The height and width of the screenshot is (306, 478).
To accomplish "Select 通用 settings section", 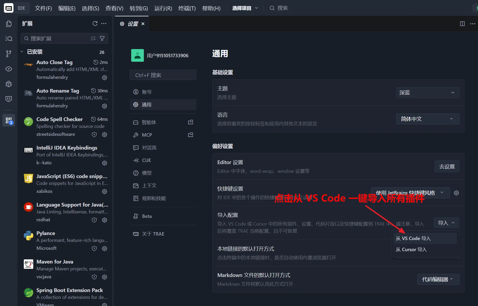I will pos(163,104).
